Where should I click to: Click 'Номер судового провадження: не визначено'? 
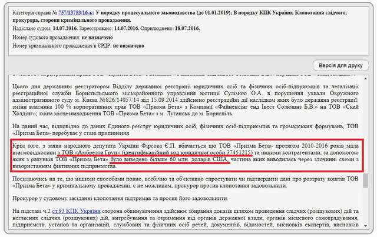click(62, 38)
